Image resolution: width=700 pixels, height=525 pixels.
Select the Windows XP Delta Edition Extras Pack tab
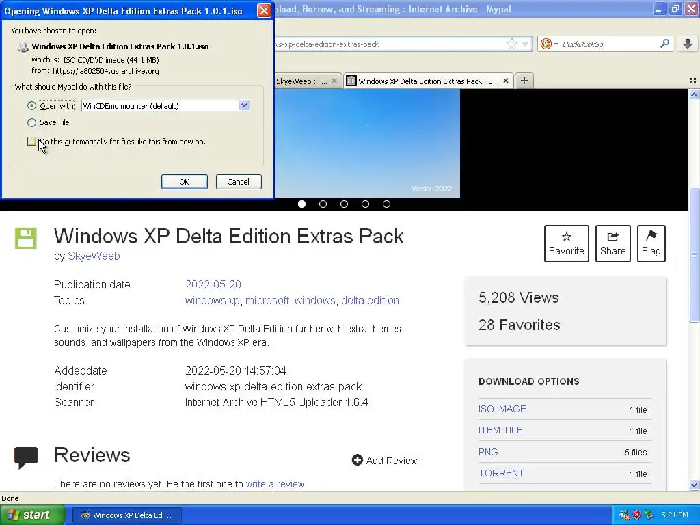(428, 81)
